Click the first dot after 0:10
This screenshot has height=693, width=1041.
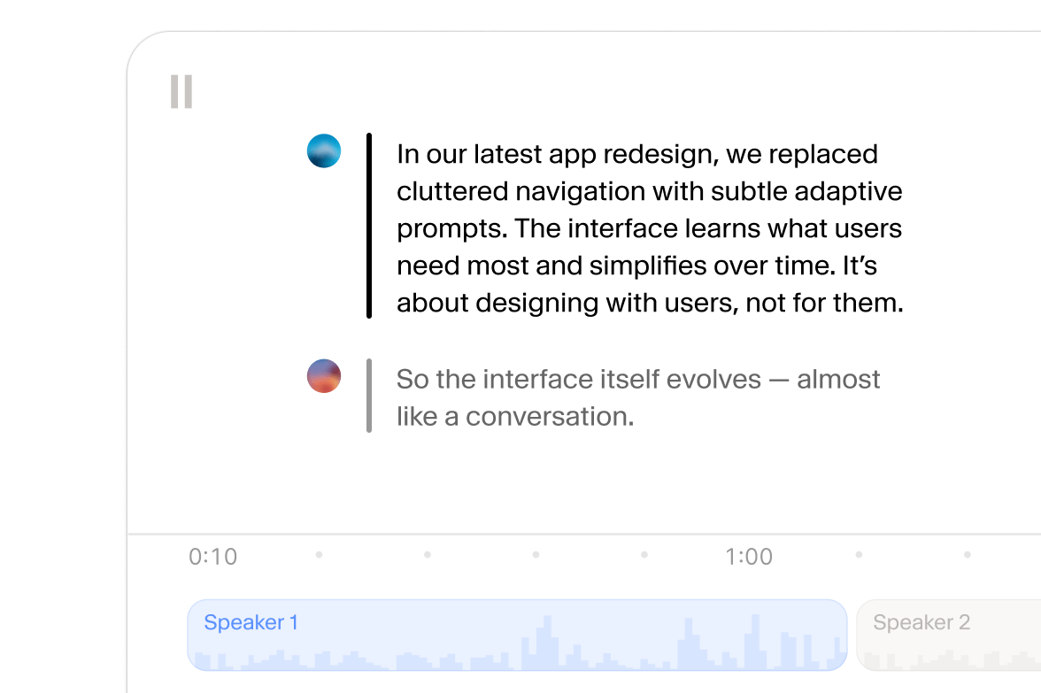coord(319,555)
